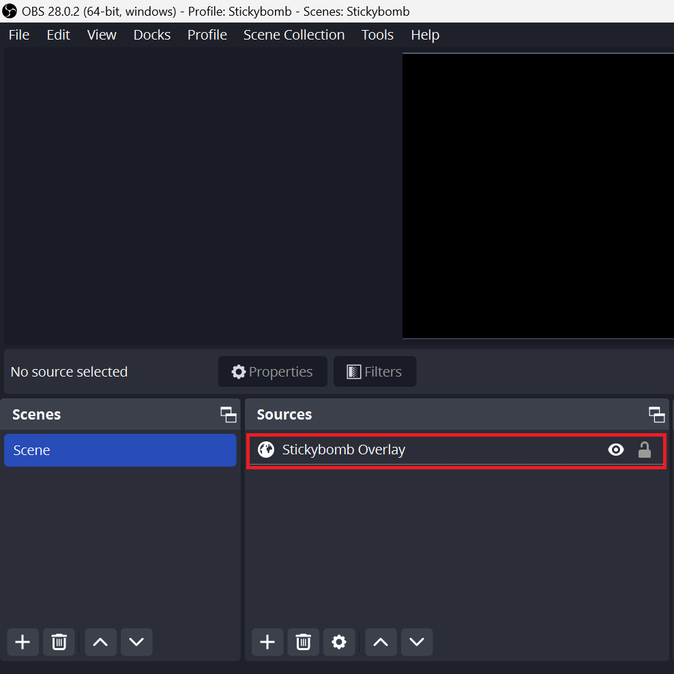Click the 'No source selected' label
This screenshot has width=674, height=674.
point(69,371)
